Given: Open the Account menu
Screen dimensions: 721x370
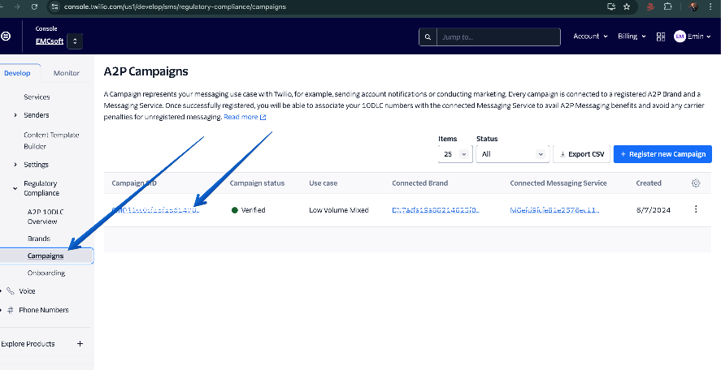Looking at the screenshot, I should [x=590, y=37].
